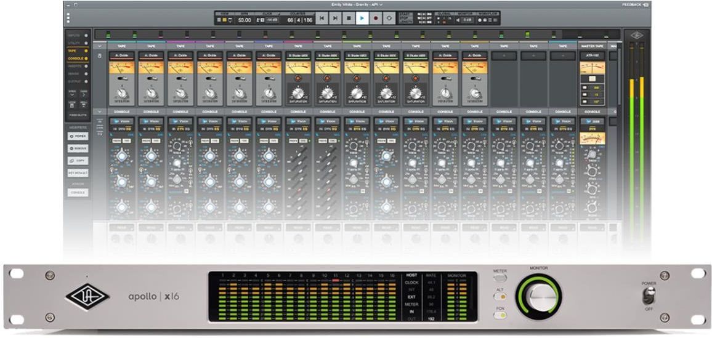
Task: Open the FEEDBACK link
Action: pyautogui.click(x=635, y=4)
